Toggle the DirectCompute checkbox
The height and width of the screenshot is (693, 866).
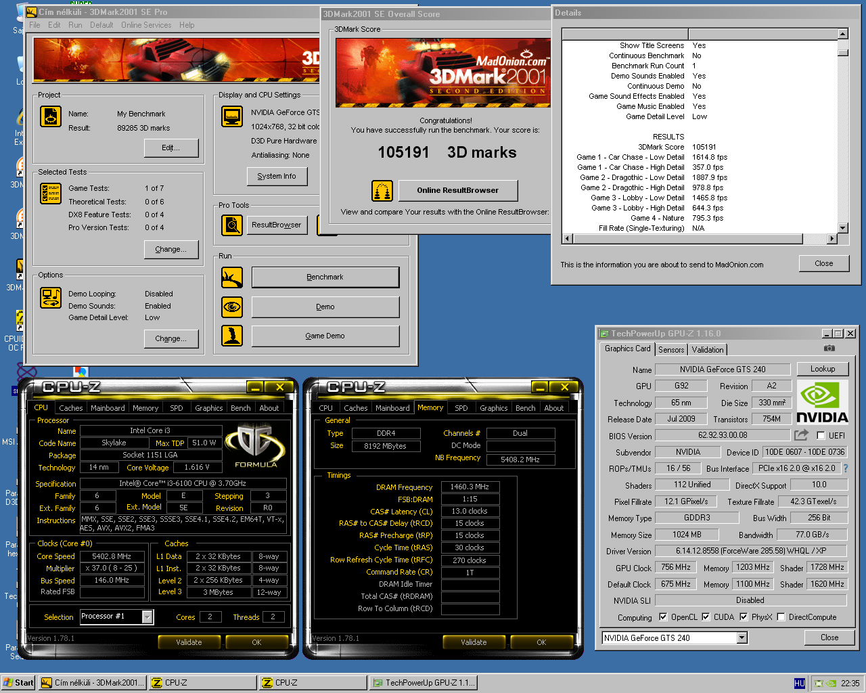pos(781,617)
